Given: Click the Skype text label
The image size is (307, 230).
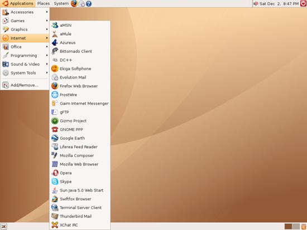Looking at the screenshot, I should 66,182.
